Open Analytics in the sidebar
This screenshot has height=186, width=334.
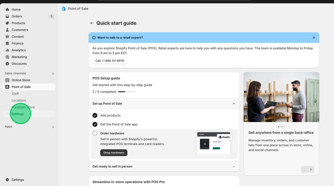click(19, 50)
